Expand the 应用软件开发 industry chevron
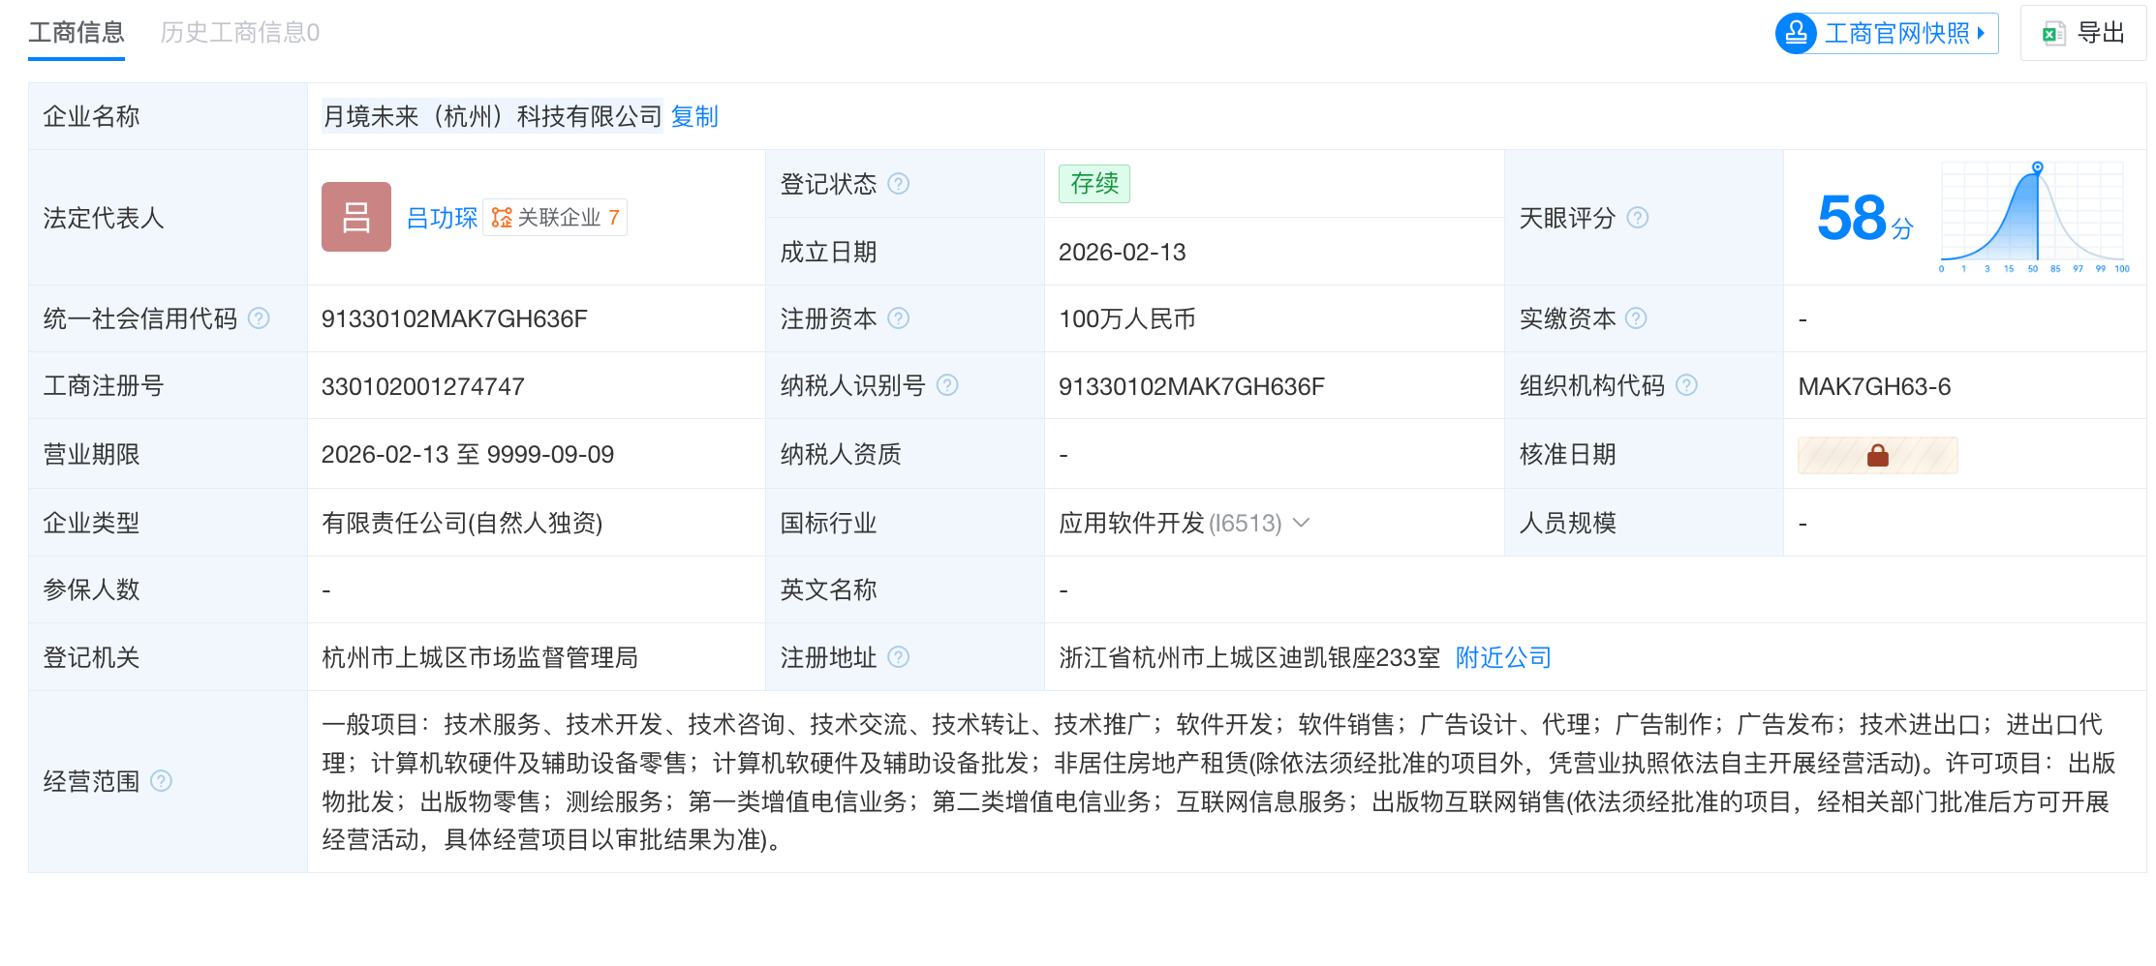Viewport: 2156px width, 966px height. (x=1302, y=523)
